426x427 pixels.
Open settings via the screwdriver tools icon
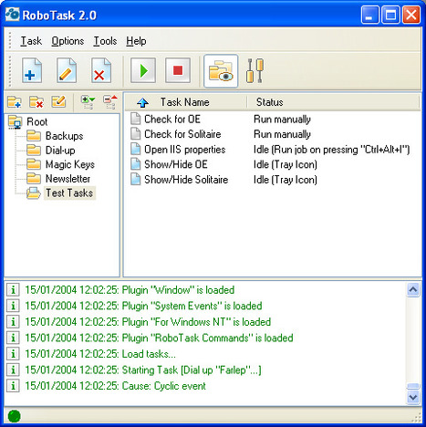[255, 70]
